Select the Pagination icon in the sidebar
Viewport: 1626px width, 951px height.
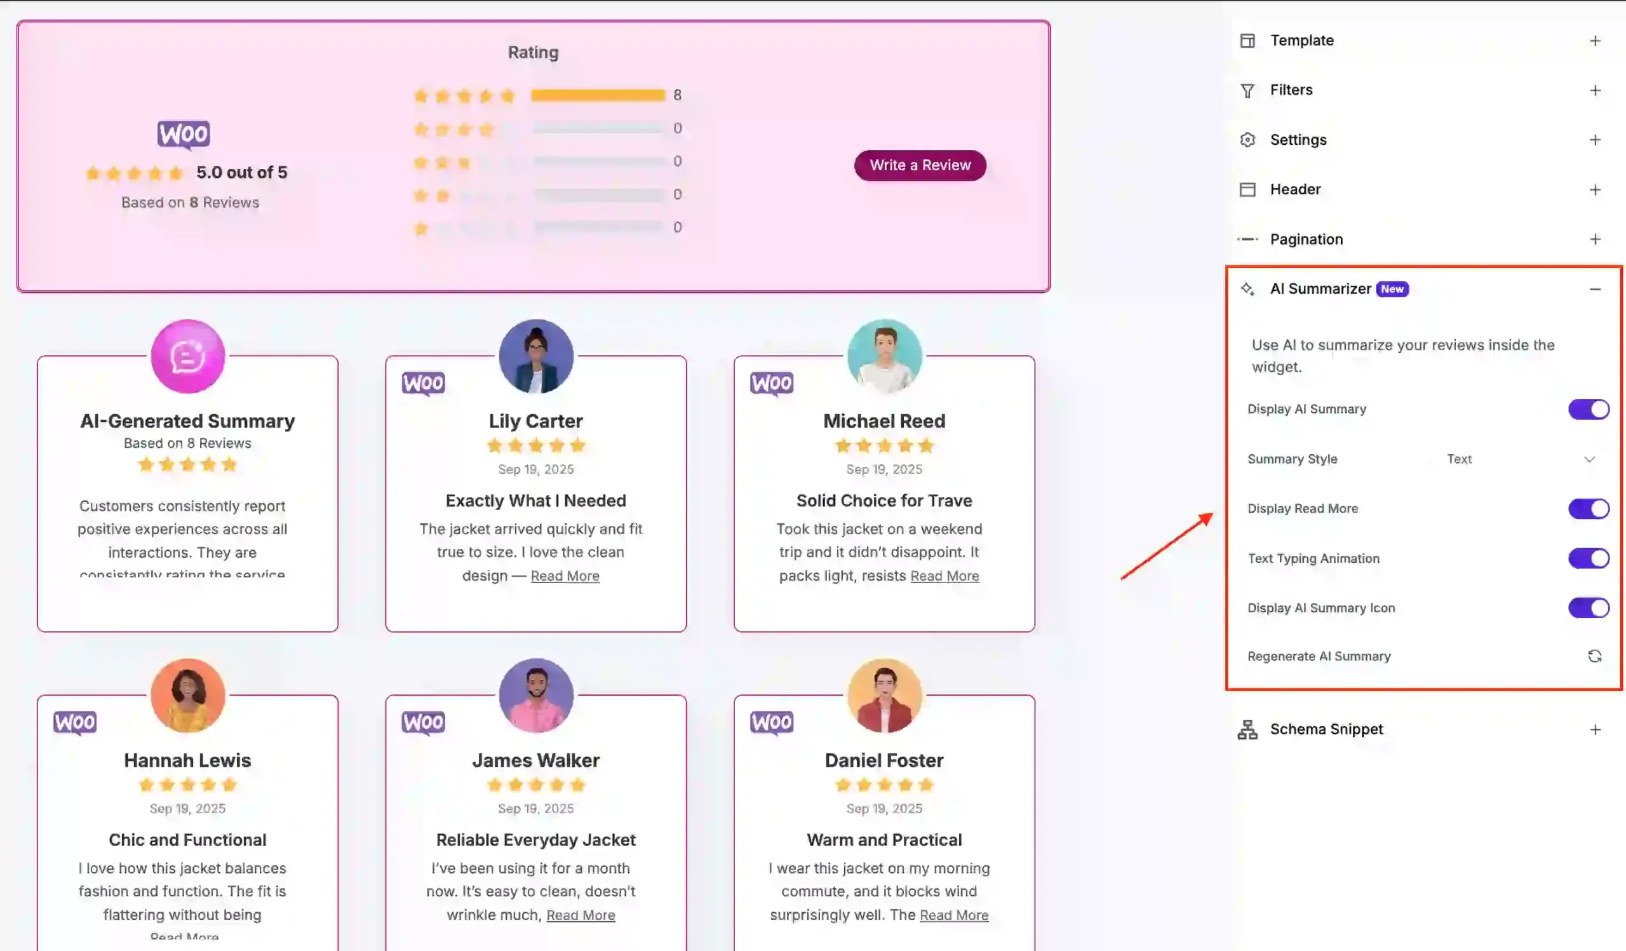click(1249, 239)
